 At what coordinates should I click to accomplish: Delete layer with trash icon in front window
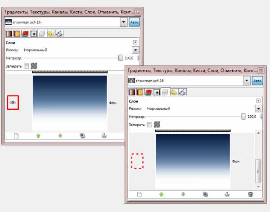click(x=250, y=194)
